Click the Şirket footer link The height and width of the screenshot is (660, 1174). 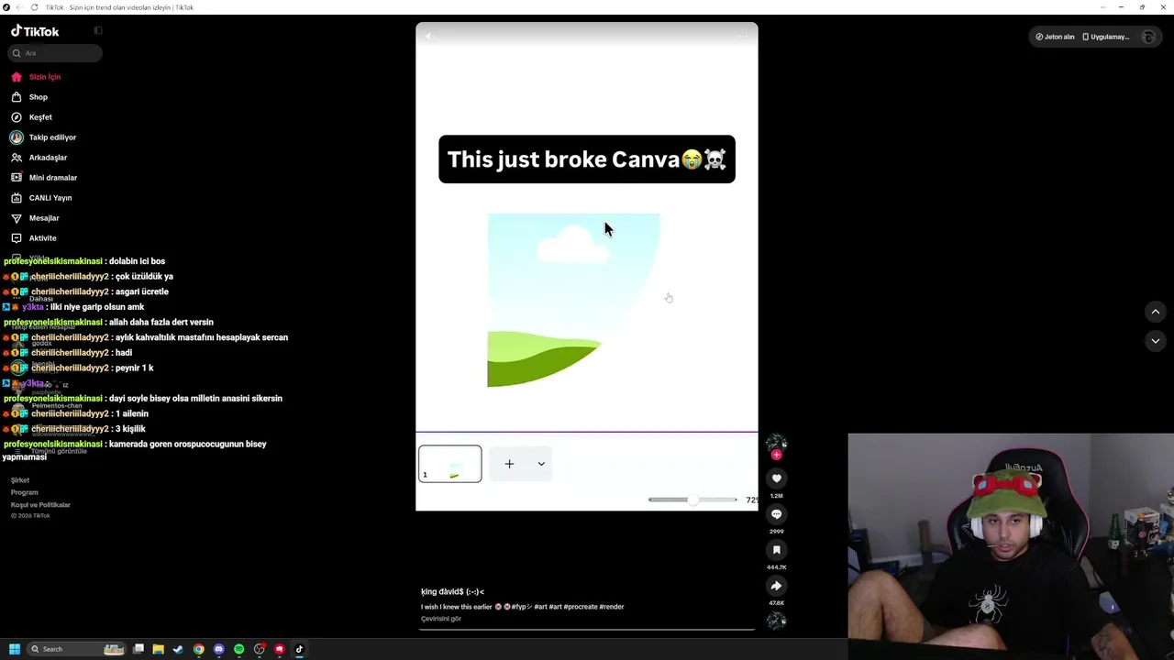point(20,480)
